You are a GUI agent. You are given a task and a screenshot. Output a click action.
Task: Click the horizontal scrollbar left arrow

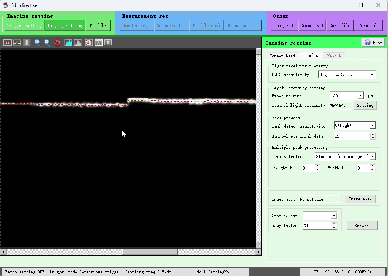point(3,252)
